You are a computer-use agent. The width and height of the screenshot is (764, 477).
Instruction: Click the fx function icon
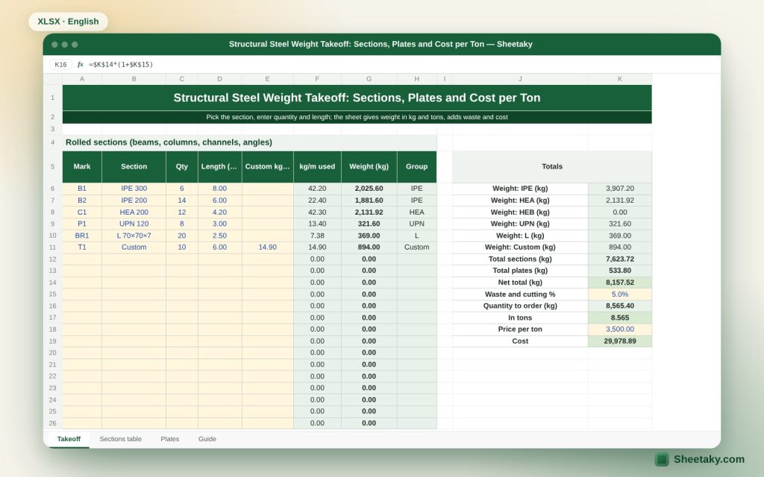pos(81,64)
